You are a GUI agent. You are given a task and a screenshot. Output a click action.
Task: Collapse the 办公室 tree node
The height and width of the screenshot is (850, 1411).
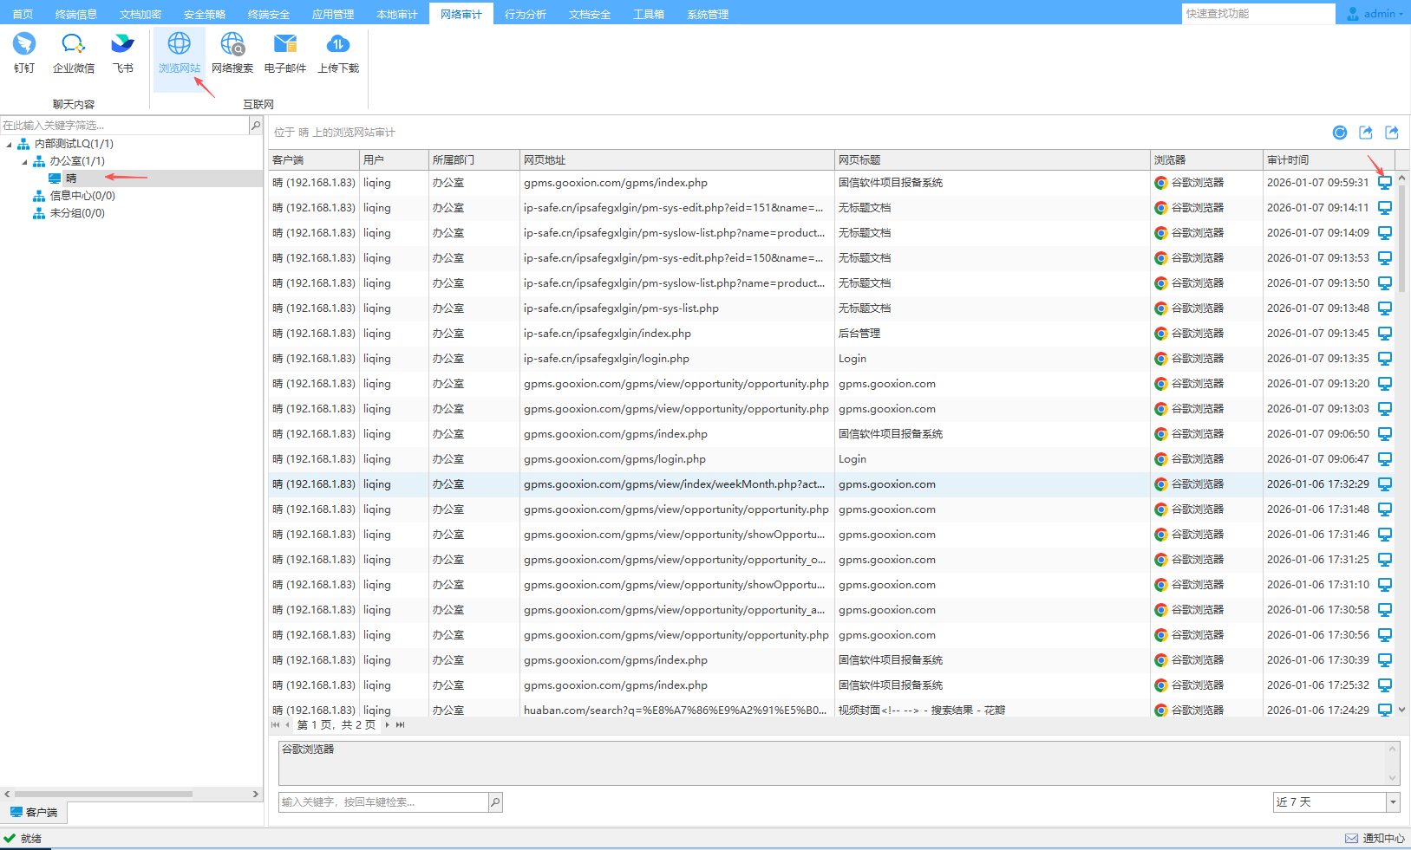[24, 161]
